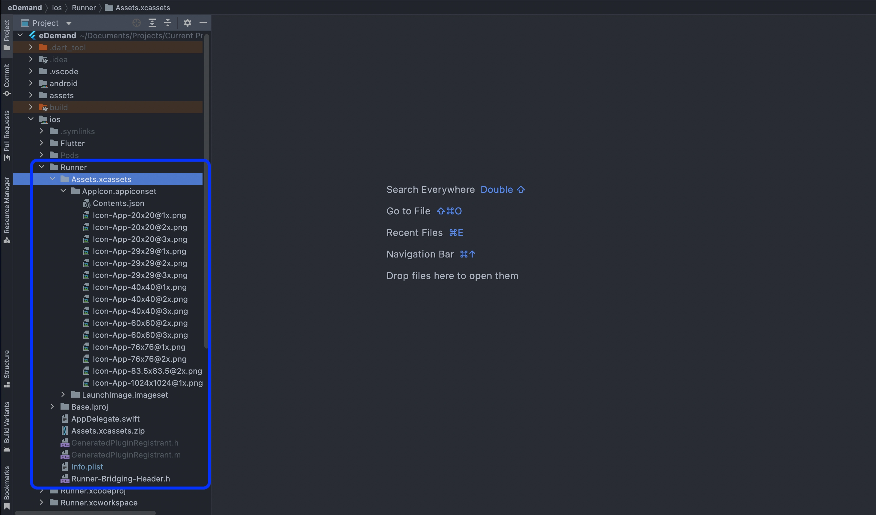
Task: Select the Info.plist file
Action: point(87,467)
